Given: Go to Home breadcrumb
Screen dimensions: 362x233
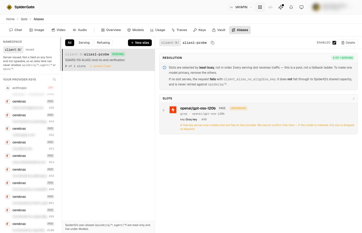Looking at the screenshot, I should 10,19.
